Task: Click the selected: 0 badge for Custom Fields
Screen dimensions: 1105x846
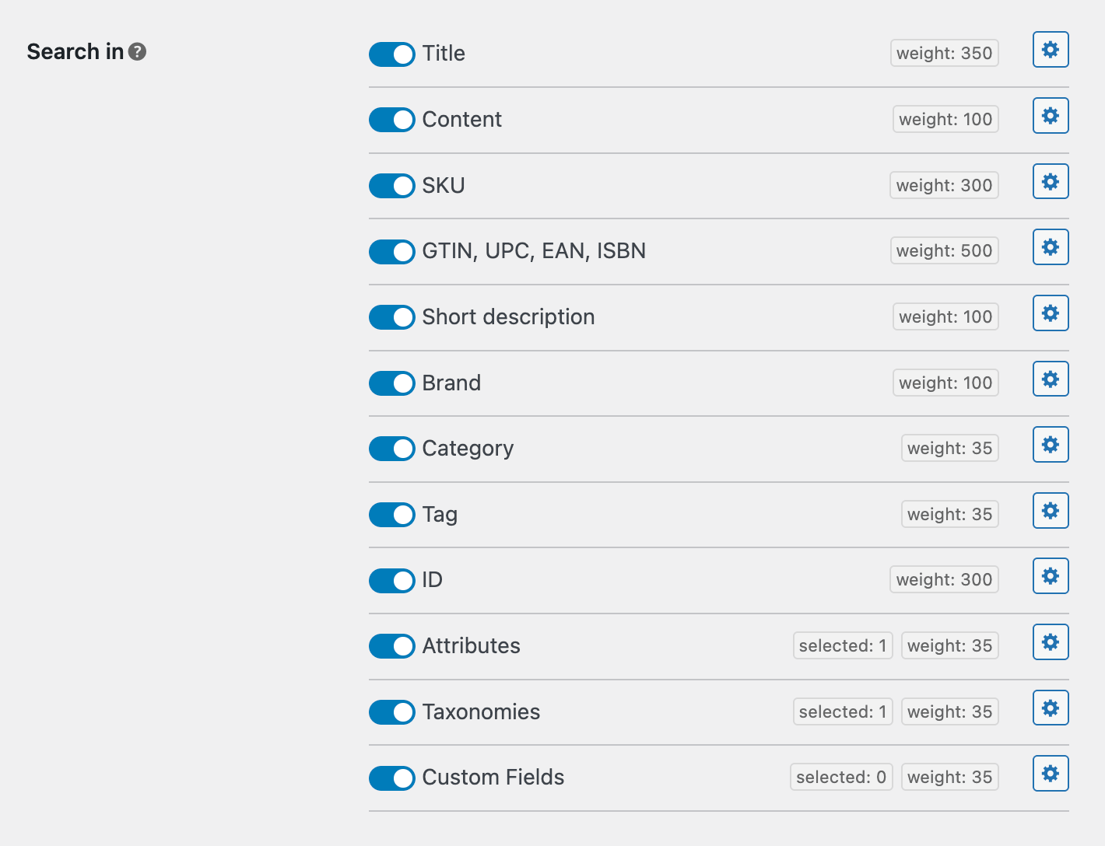Action: click(x=840, y=778)
